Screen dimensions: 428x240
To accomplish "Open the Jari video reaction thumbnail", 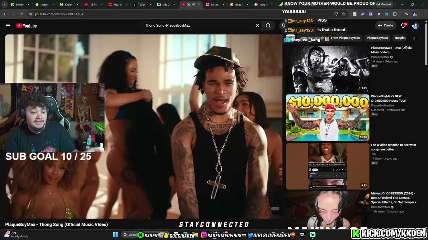I will (328, 166).
